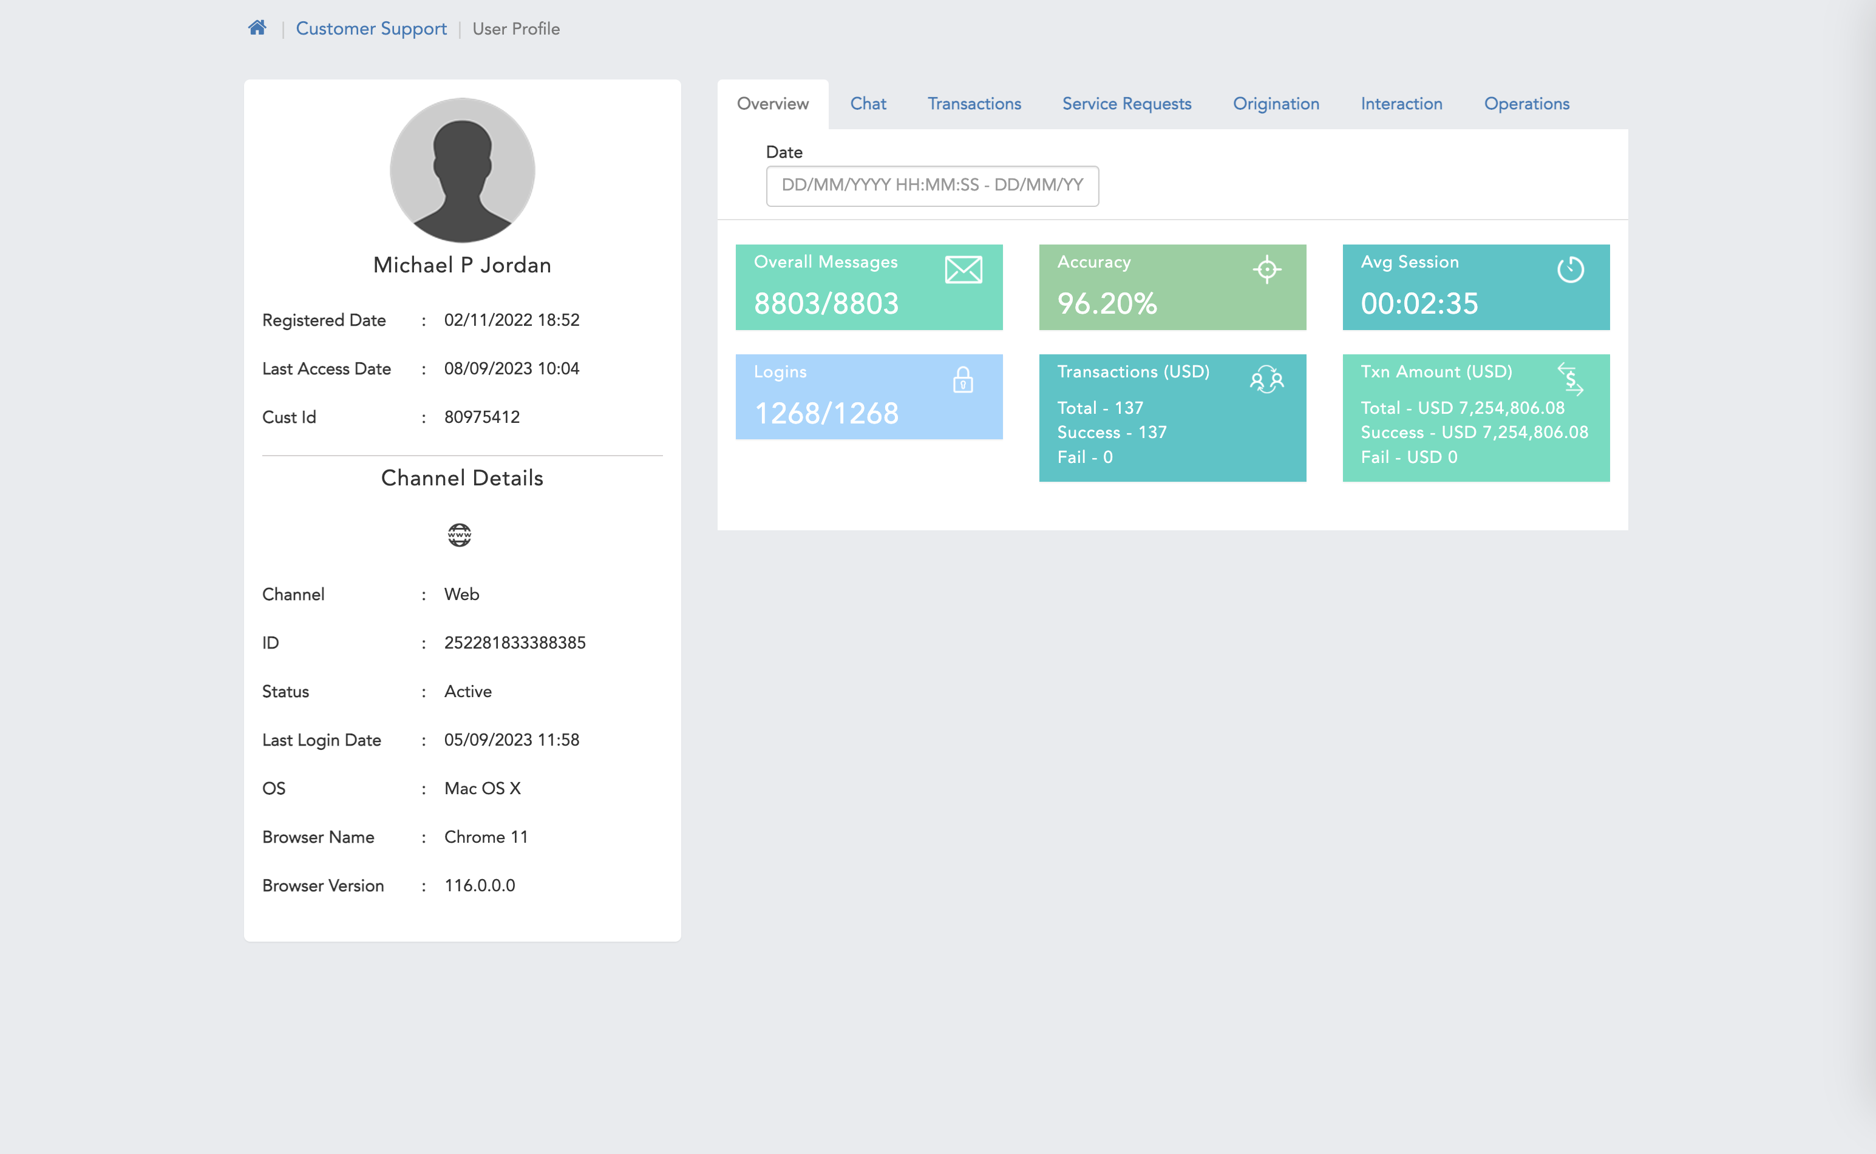Click the browser version 116.0.0.0
The image size is (1876, 1154).
[480, 885]
